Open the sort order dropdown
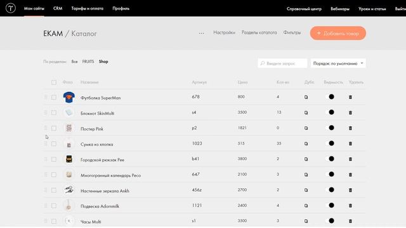 [338, 63]
